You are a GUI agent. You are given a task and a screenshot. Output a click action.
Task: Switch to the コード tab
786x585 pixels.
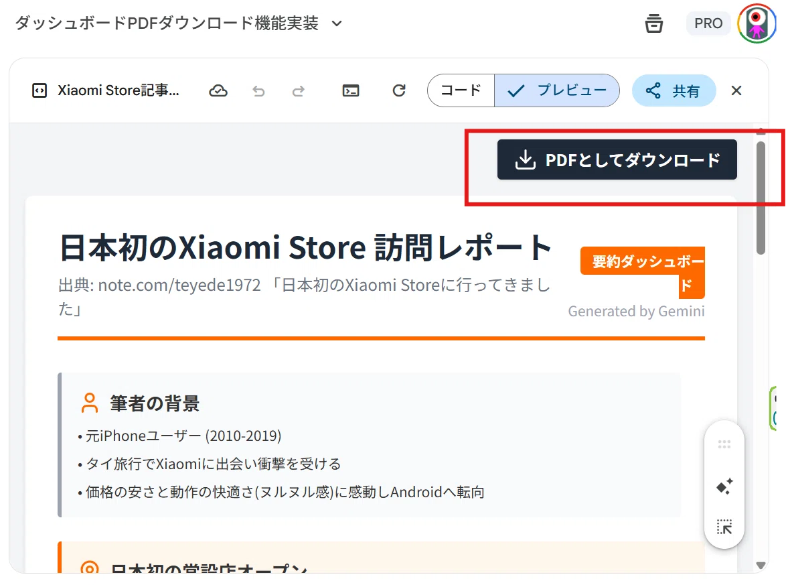coord(461,90)
